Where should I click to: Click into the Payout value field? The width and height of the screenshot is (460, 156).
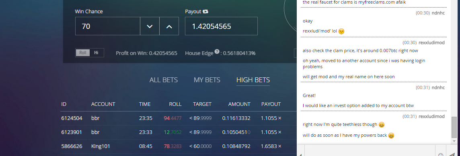pos(221,26)
